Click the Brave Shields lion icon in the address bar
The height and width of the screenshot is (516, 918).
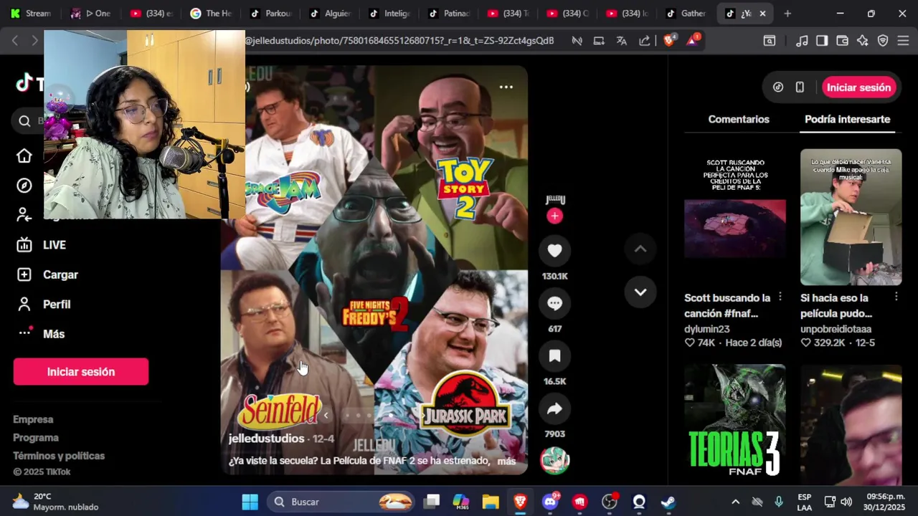669,41
